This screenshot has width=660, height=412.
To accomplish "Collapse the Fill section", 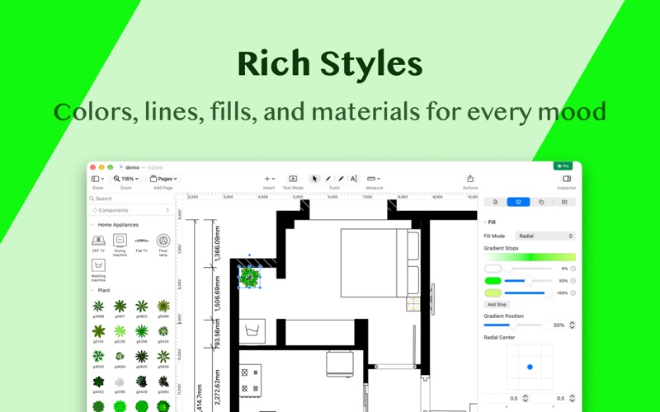I will click(x=485, y=222).
